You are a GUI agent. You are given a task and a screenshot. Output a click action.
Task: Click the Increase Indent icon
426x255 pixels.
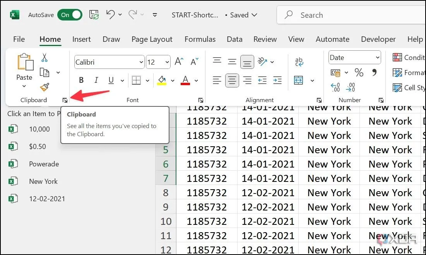[277, 80]
